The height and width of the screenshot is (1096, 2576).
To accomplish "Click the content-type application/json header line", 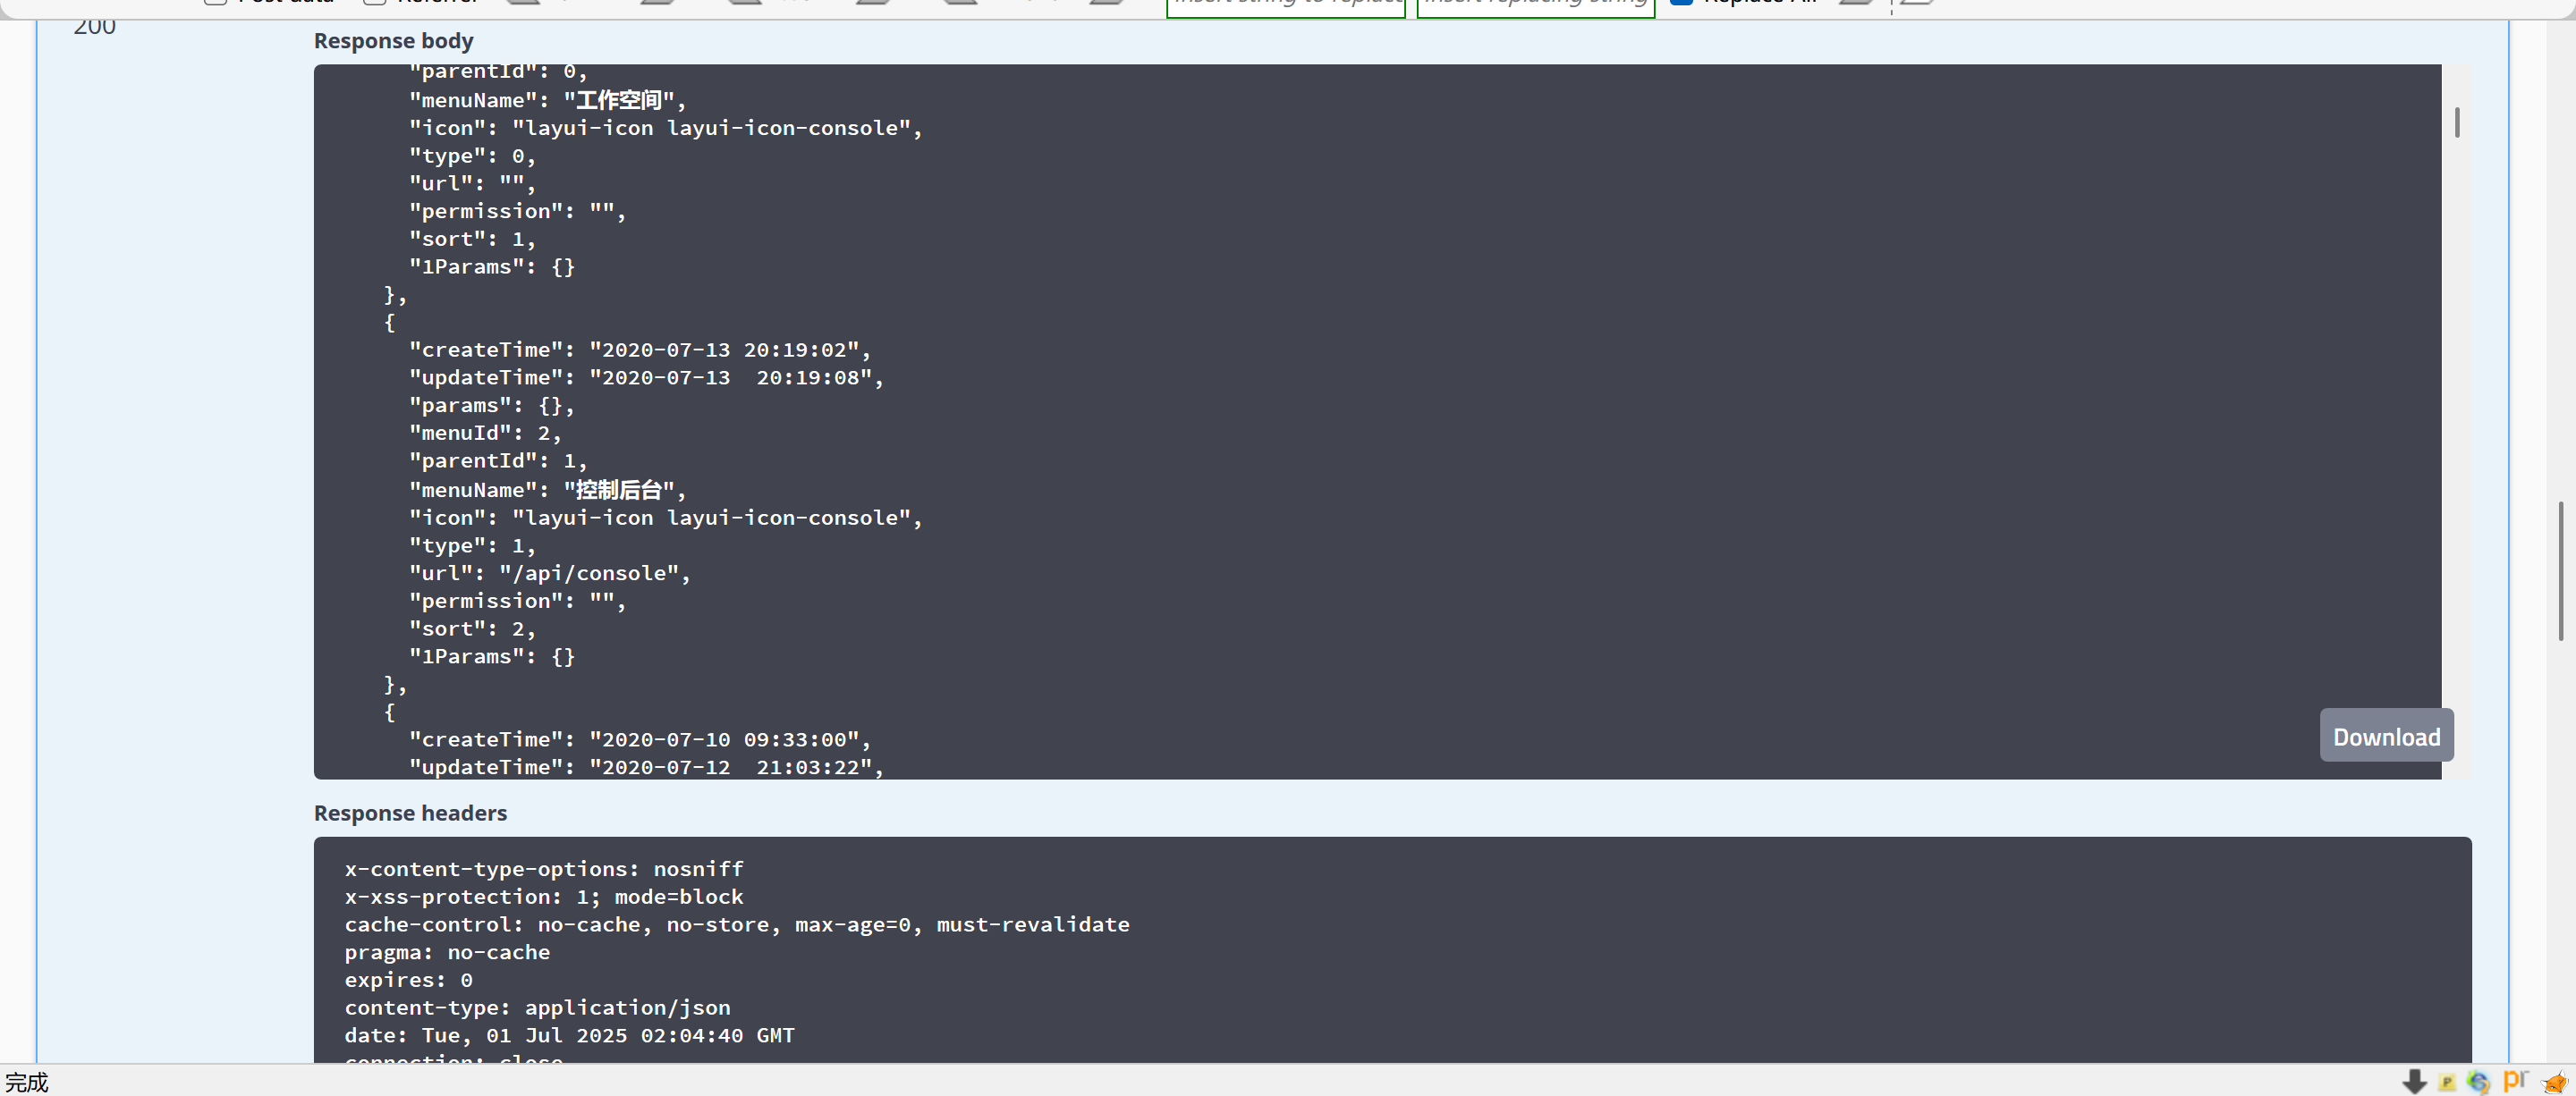I will 537,1007.
